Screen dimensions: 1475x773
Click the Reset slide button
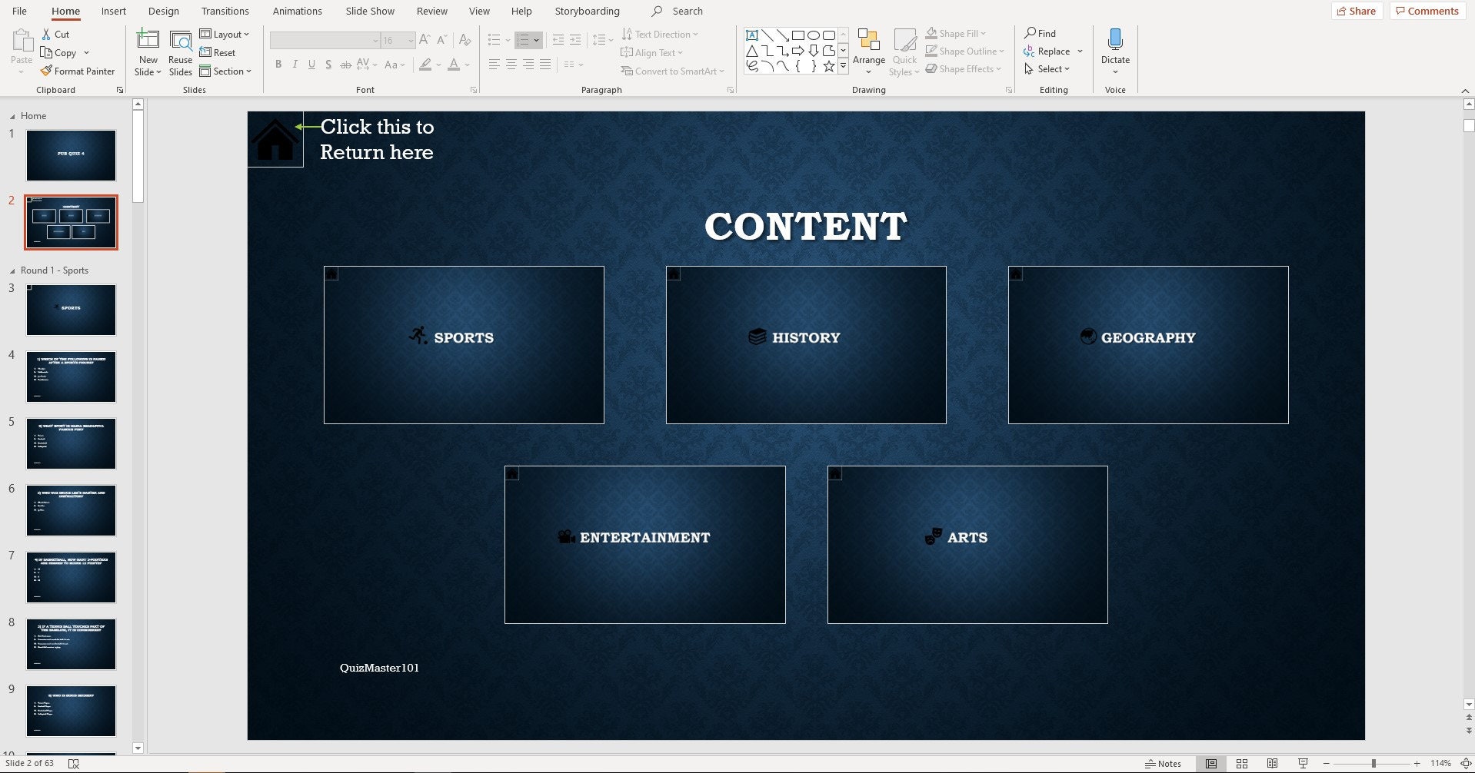[218, 52]
